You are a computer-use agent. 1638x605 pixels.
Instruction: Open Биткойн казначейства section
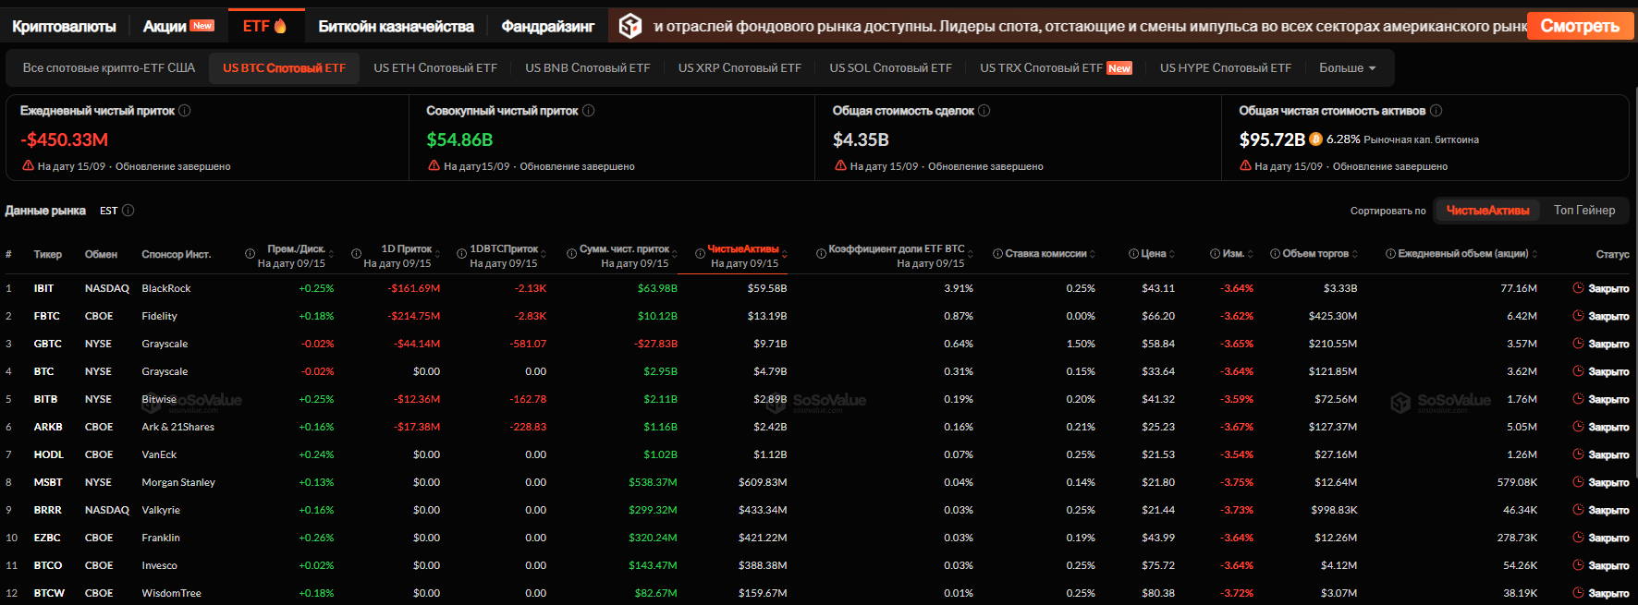click(396, 26)
